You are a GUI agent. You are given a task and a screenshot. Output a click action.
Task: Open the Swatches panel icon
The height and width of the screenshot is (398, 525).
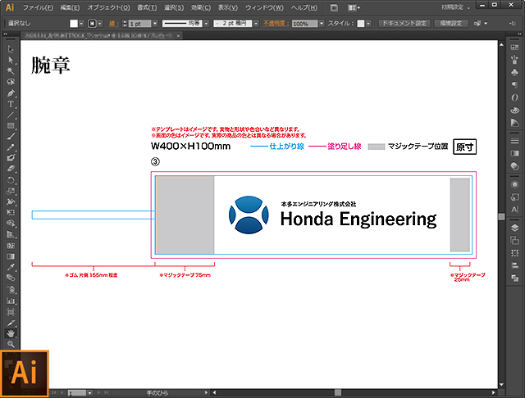pos(514,47)
